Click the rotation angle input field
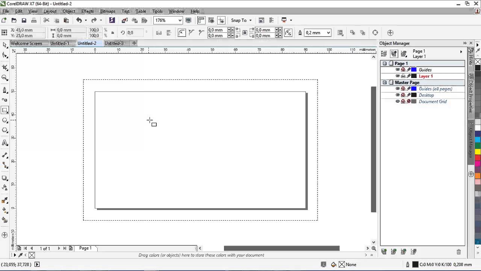Viewport: 481px width, 271px height. (x=134, y=33)
